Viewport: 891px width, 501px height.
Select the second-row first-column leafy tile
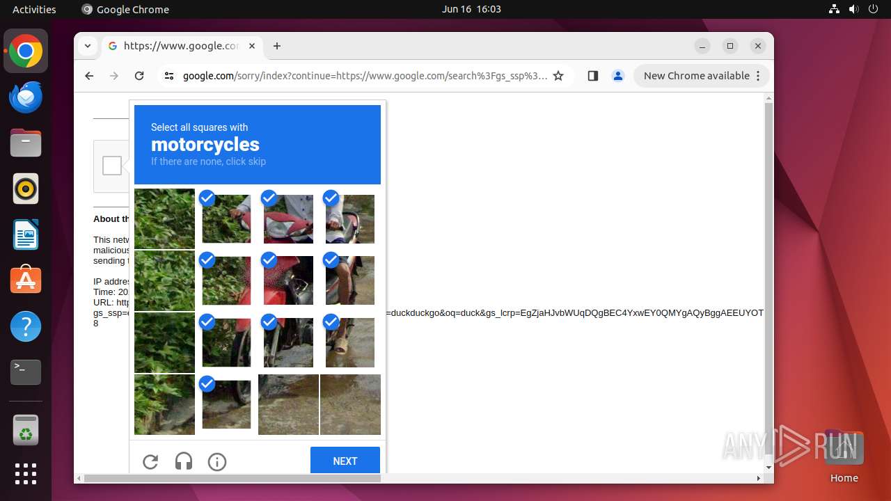[164, 280]
